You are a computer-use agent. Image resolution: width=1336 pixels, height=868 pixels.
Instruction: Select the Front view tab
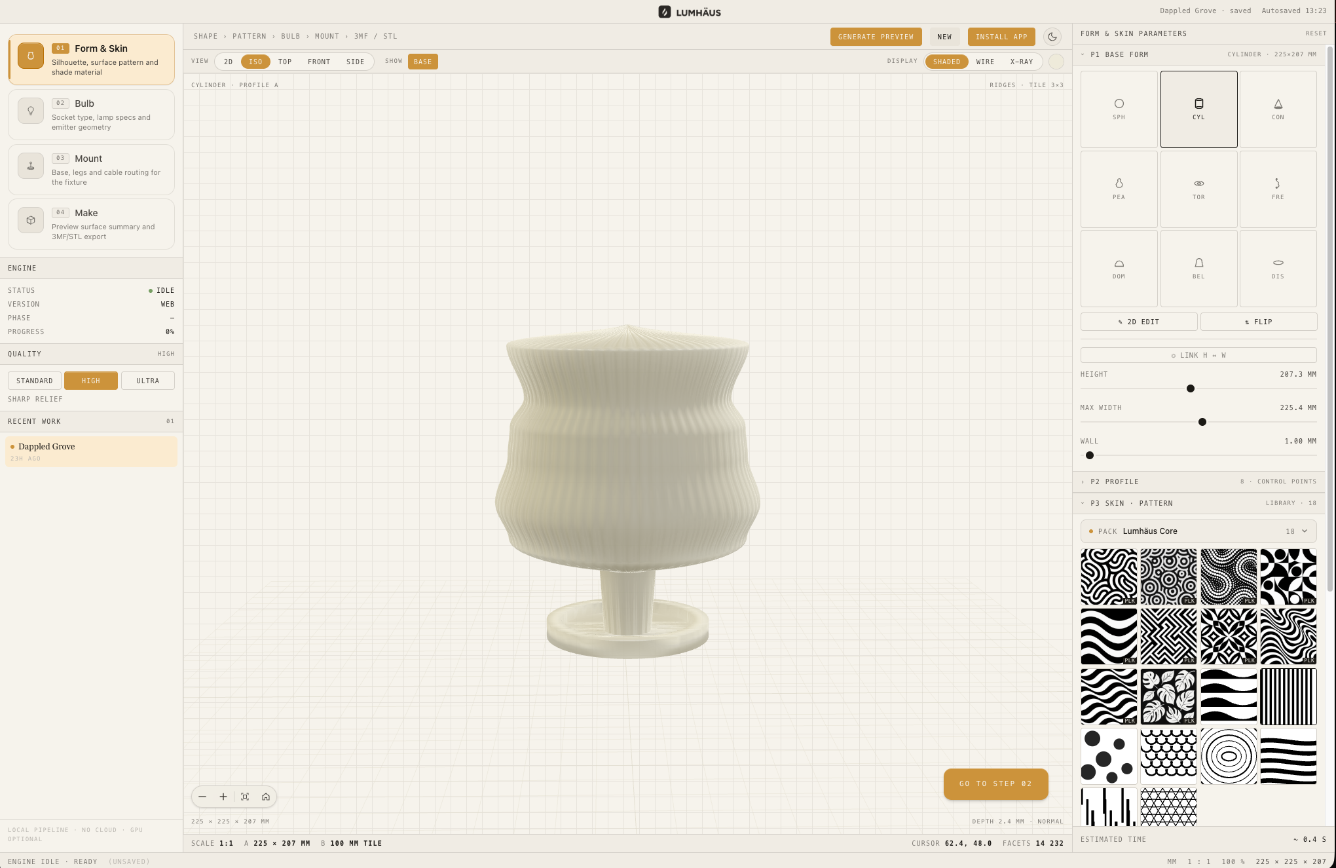[x=319, y=62]
